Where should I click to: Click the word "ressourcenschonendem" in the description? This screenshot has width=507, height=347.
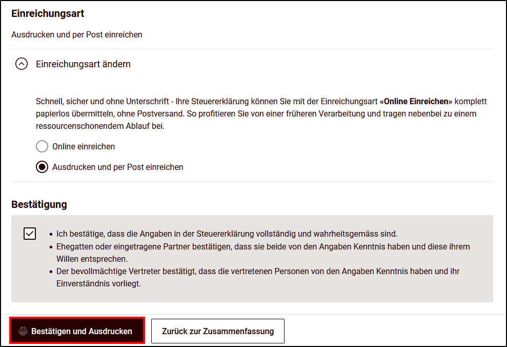[77, 126]
